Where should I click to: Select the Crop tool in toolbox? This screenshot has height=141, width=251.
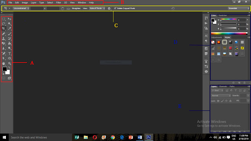(4, 29)
